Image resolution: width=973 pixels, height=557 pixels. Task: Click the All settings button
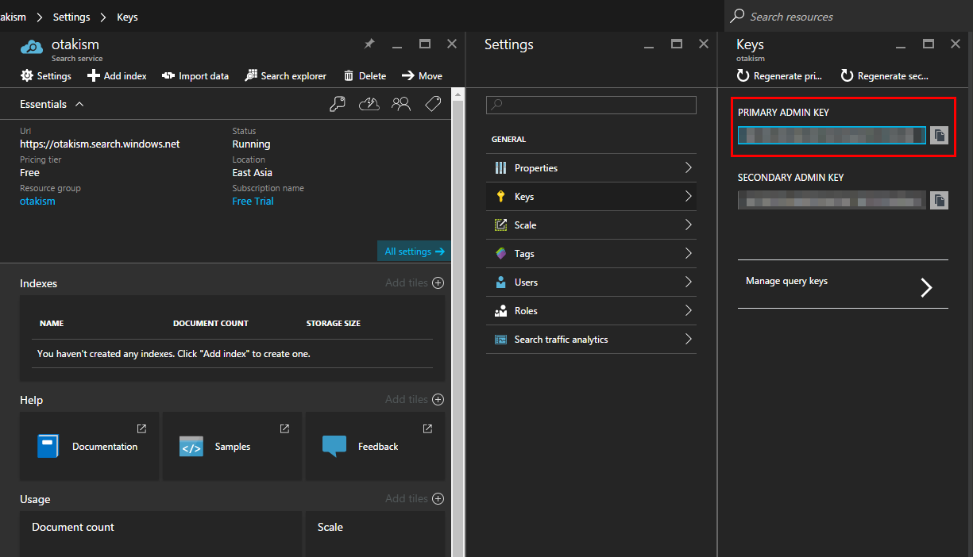pos(414,252)
